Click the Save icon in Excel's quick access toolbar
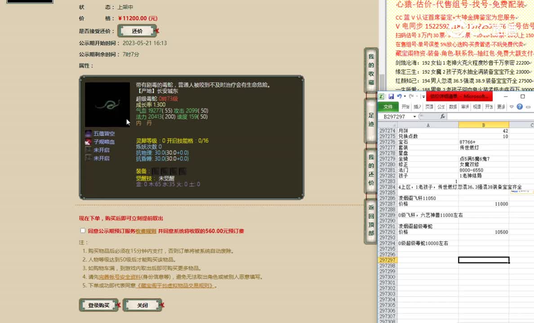 click(x=391, y=96)
